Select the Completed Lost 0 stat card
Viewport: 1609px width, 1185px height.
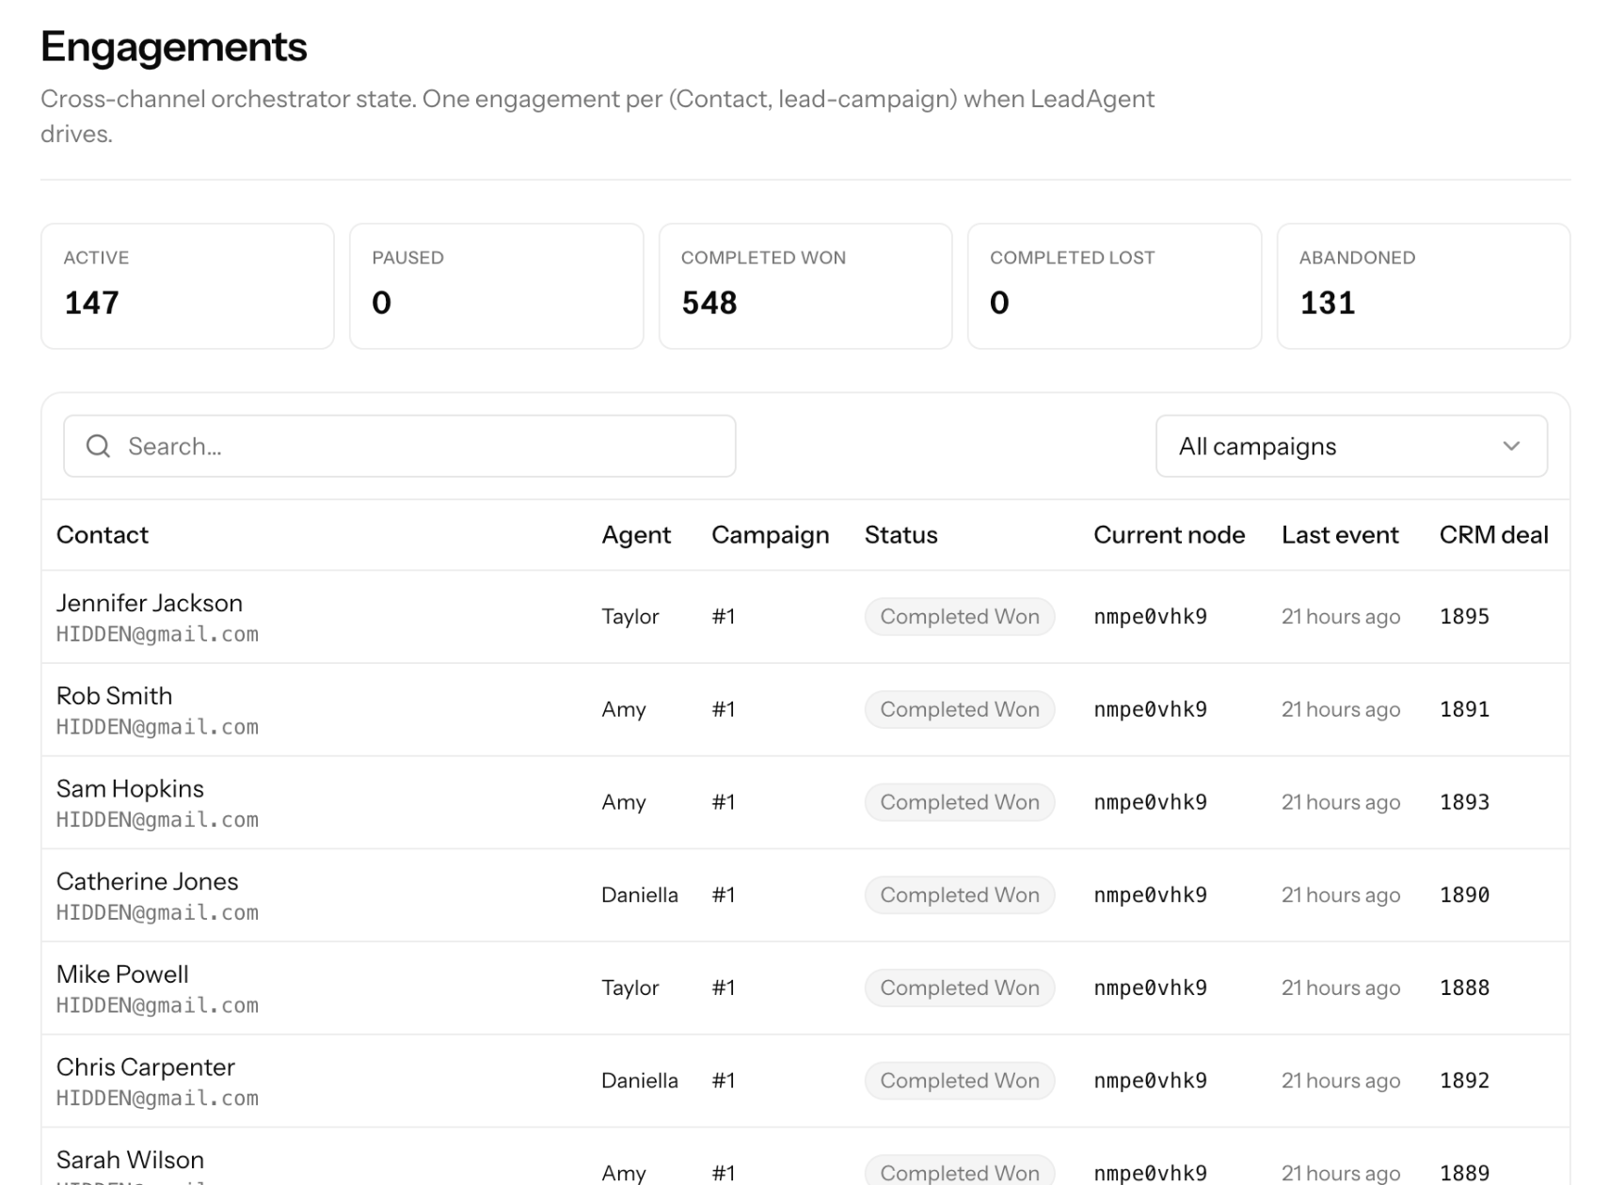[x=1114, y=286]
